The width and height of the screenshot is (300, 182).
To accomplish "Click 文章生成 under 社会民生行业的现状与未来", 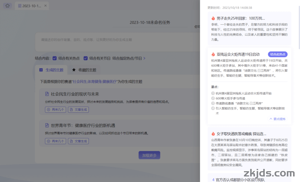I will point(78,110).
